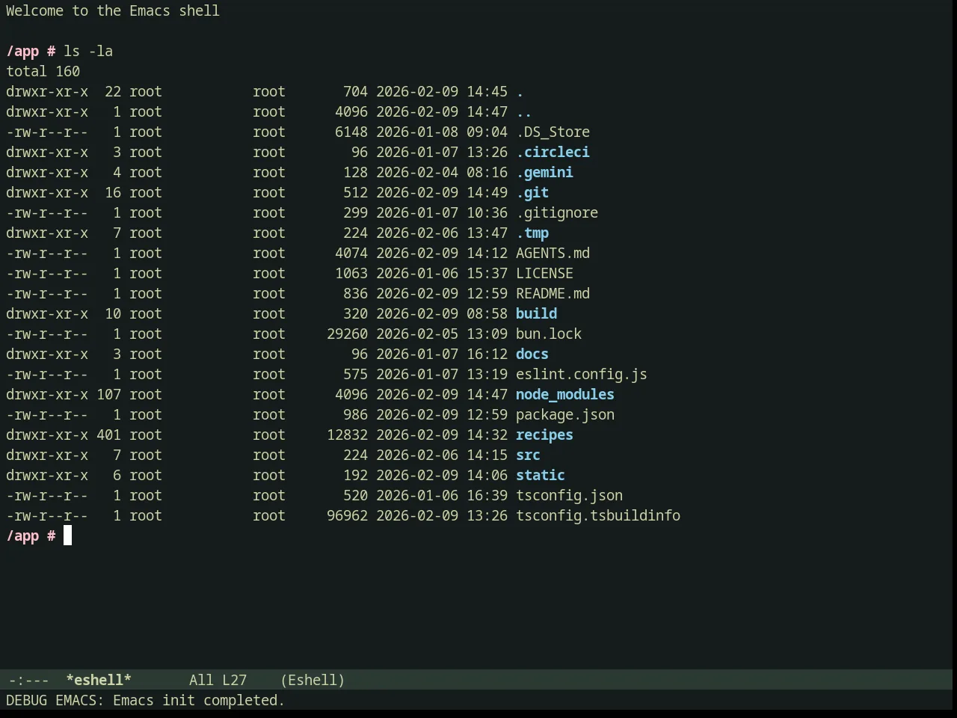Click the 4074 size of AGENTS.md
Viewport: 957px width, 718px height.
[351, 253]
